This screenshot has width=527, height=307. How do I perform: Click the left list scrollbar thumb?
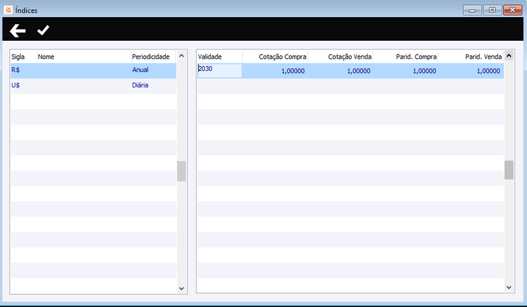click(x=182, y=171)
